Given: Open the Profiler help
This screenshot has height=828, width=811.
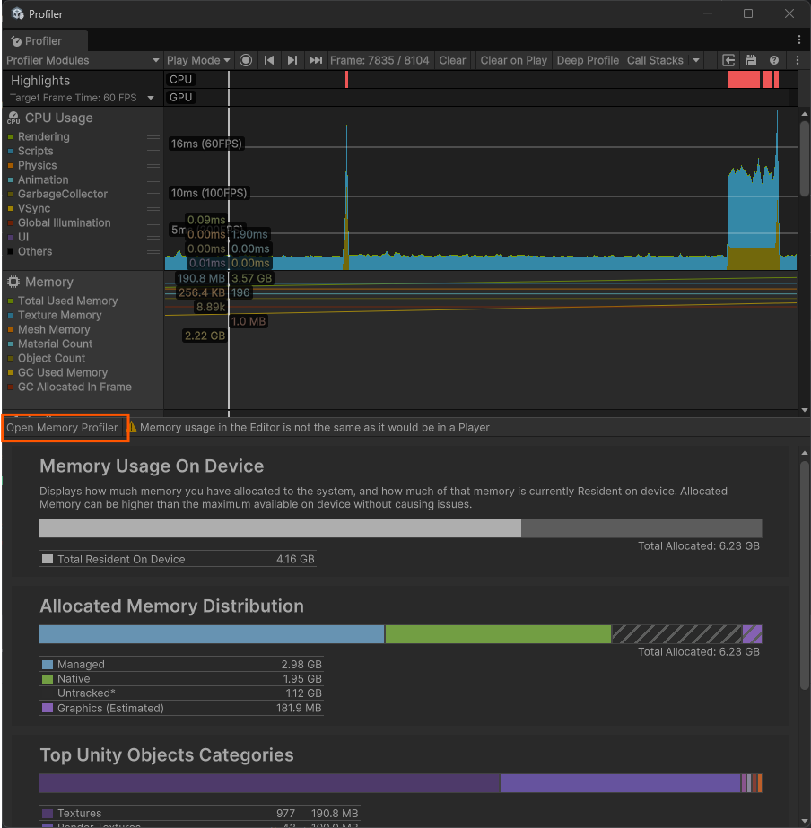Looking at the screenshot, I should pos(772,60).
